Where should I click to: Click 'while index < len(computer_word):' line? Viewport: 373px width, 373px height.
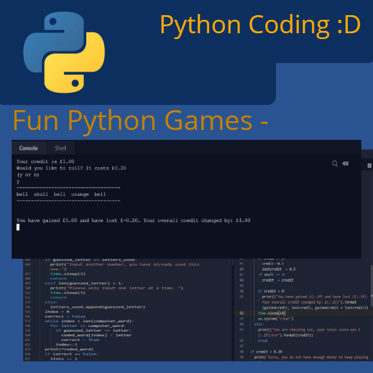pyautogui.click(x=89, y=321)
